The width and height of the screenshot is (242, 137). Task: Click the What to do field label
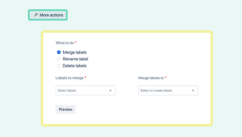point(65,43)
